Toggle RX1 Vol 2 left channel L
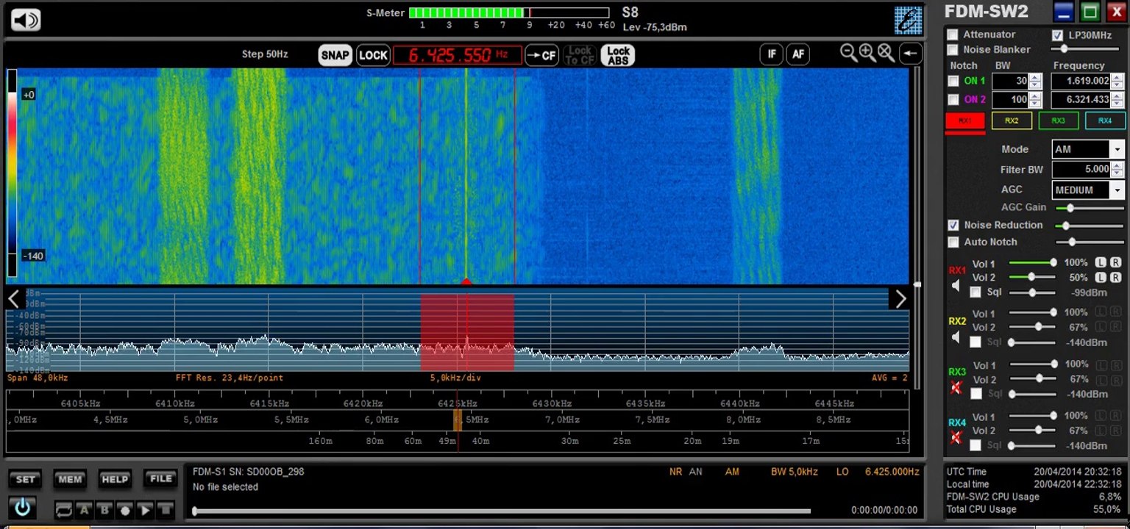1130x529 pixels. (1101, 277)
